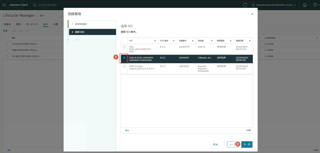Go to wizard step 1 名称和描述
Image resolution: width=320 pixels, height=153 pixels.
click(92, 24)
